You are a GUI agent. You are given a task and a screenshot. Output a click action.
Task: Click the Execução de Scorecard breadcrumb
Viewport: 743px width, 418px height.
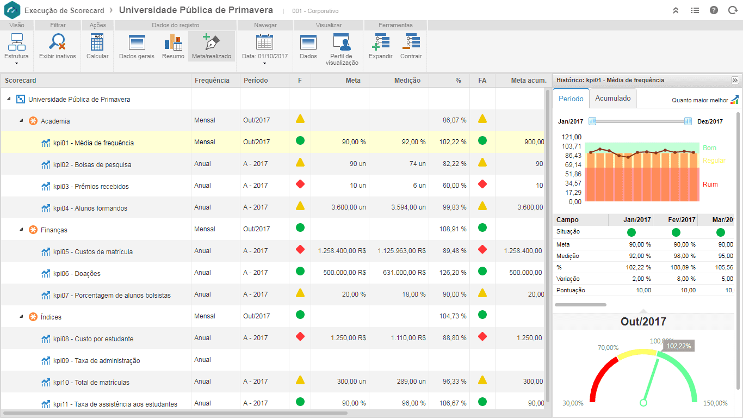tap(64, 10)
